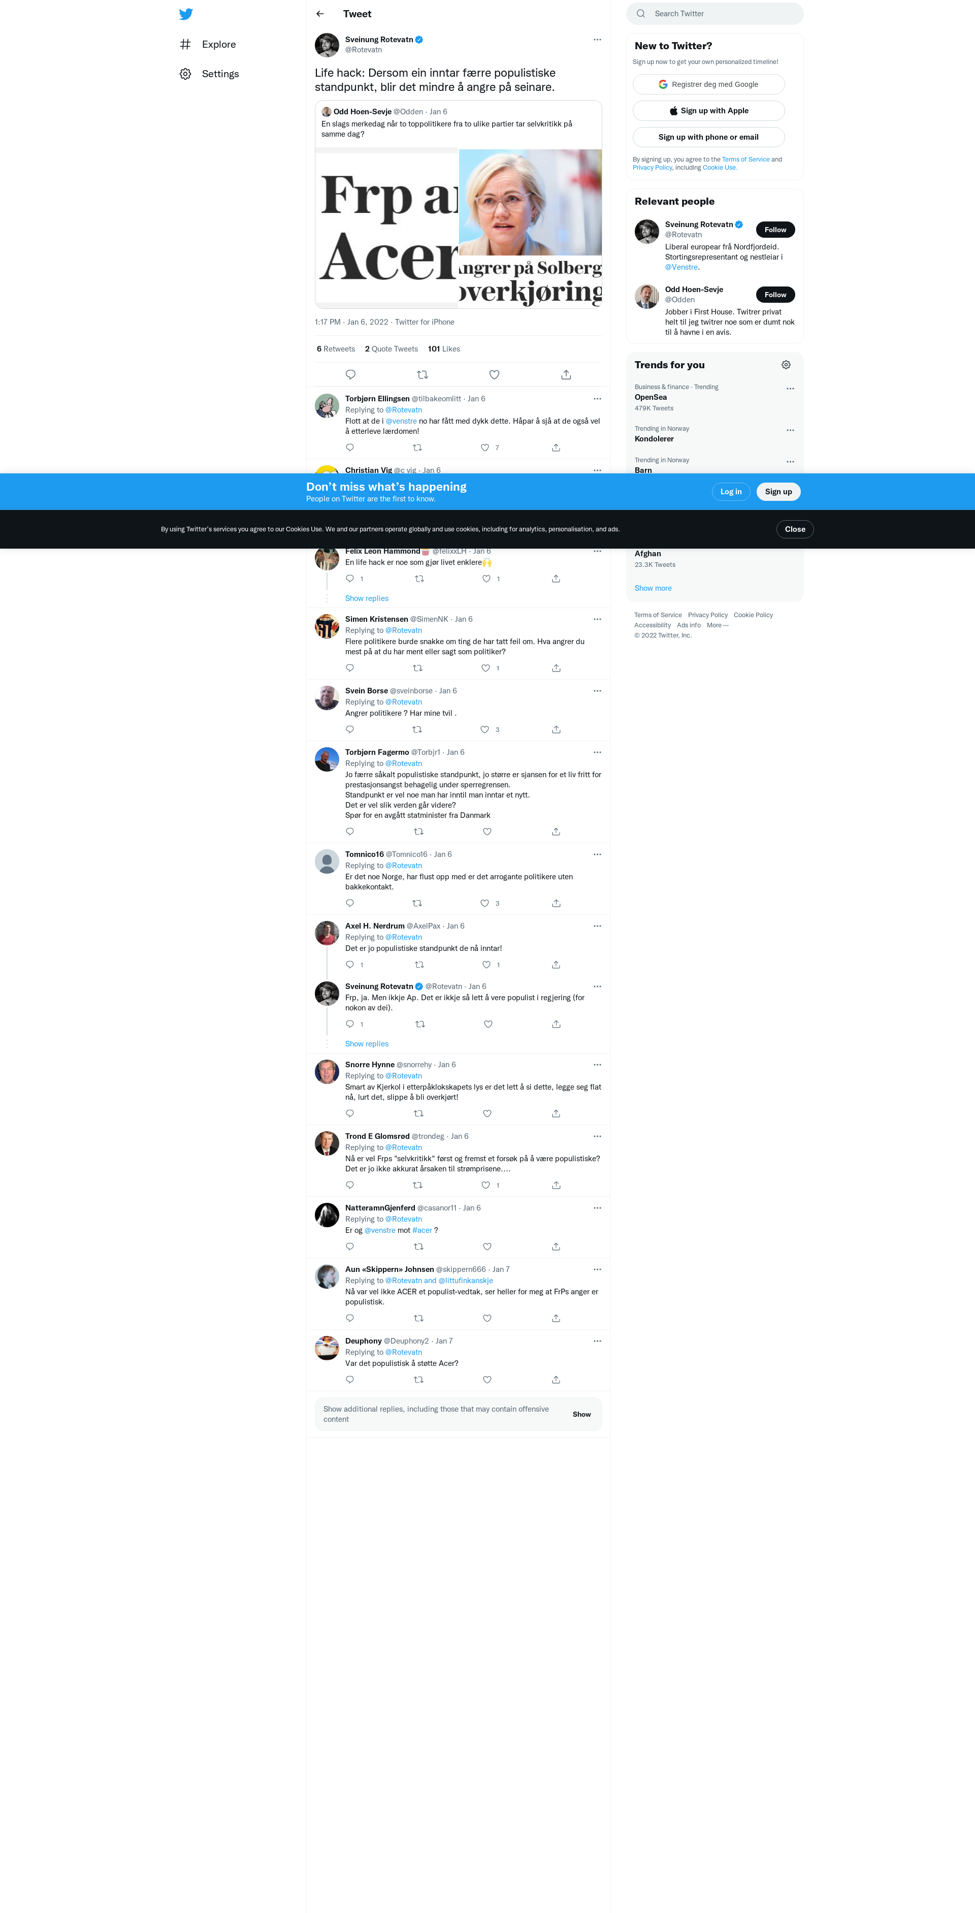Click Sign up on the blue banner

tap(778, 492)
